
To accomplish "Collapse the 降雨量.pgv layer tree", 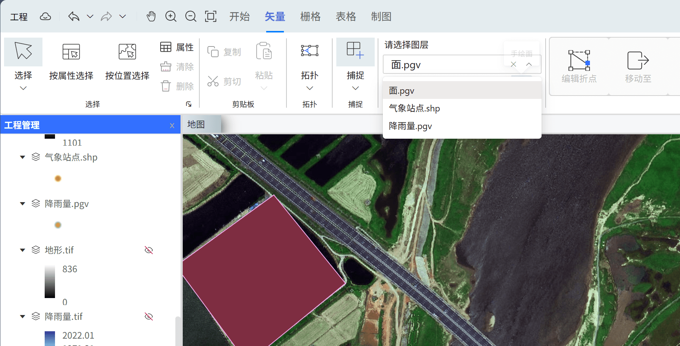I will tap(23, 204).
